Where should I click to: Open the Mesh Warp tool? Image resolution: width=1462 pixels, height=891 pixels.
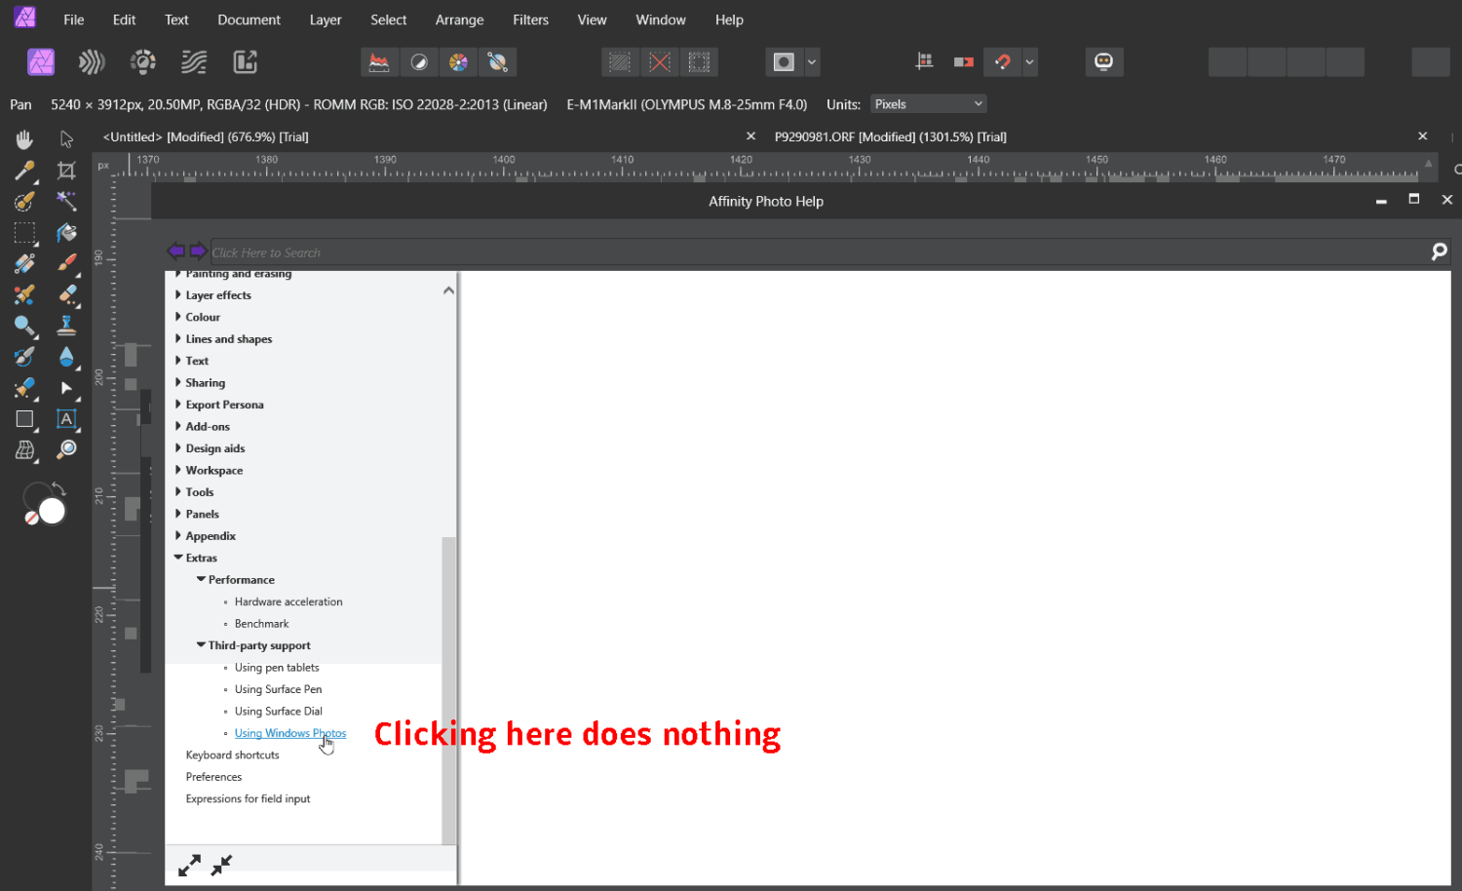[x=24, y=451]
